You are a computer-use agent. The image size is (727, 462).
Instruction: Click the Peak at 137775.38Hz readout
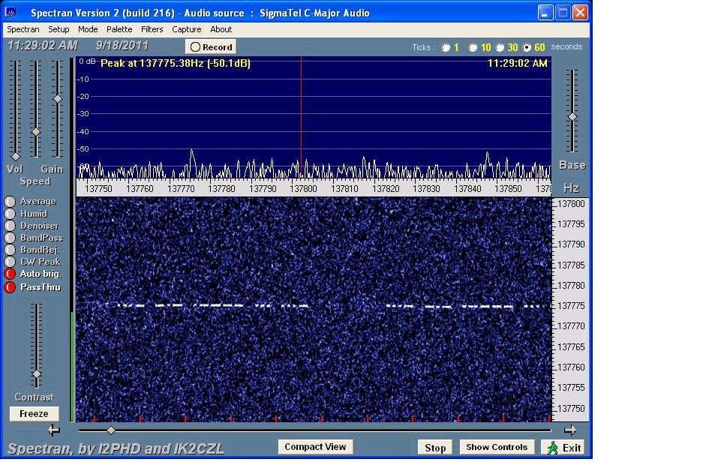[176, 64]
